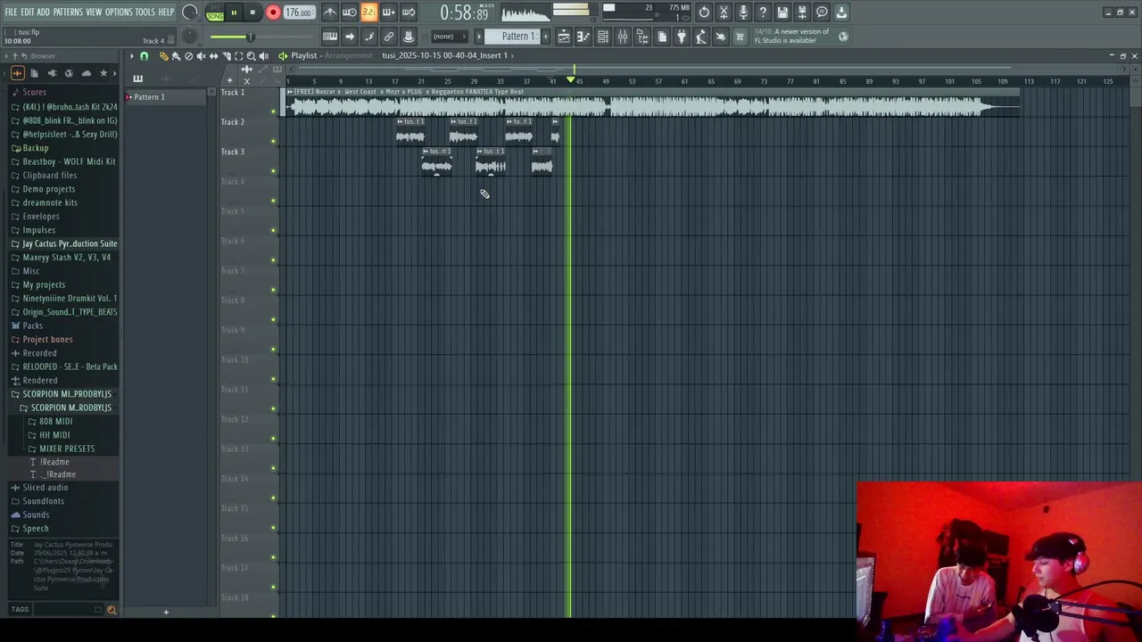Screen dimensions: 1142x642
Task: Toggle the 3.2.1 countdown before recording
Action: [x=369, y=12]
